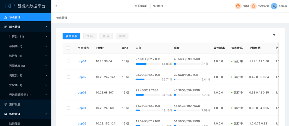289x126 pixels.
Task: Open the udp04 node link
Action: coord(82,108)
